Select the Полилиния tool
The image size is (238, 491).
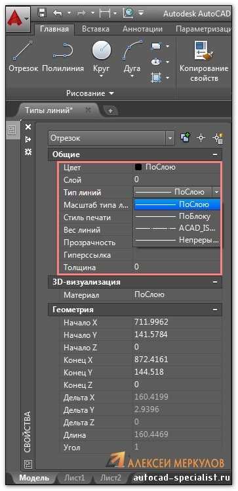(63, 57)
